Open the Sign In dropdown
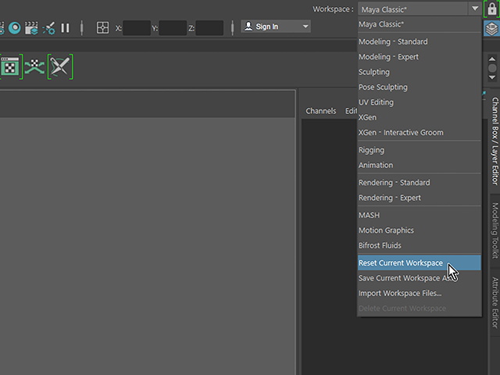This screenshot has width=500, height=375. [276, 27]
